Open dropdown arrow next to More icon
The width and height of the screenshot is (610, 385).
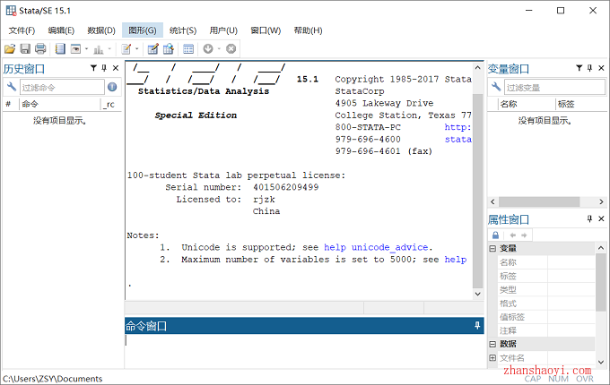coord(219,49)
